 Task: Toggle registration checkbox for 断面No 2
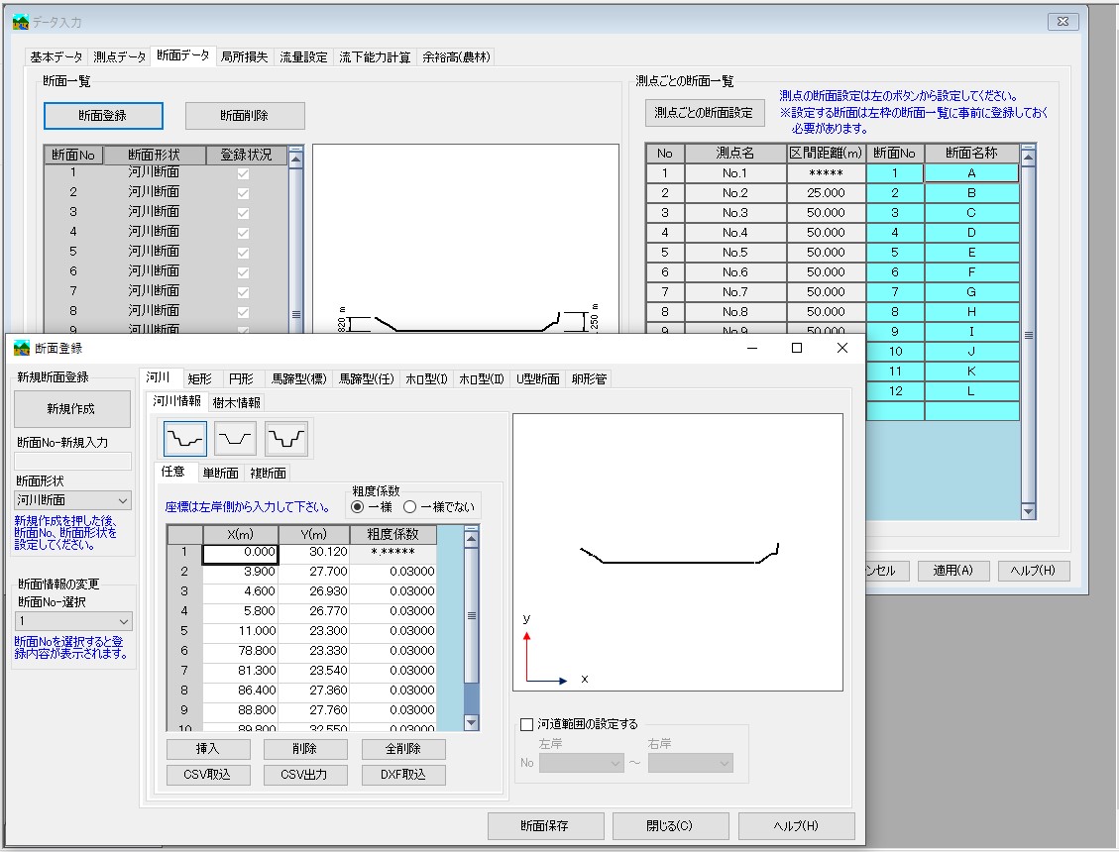tap(244, 193)
